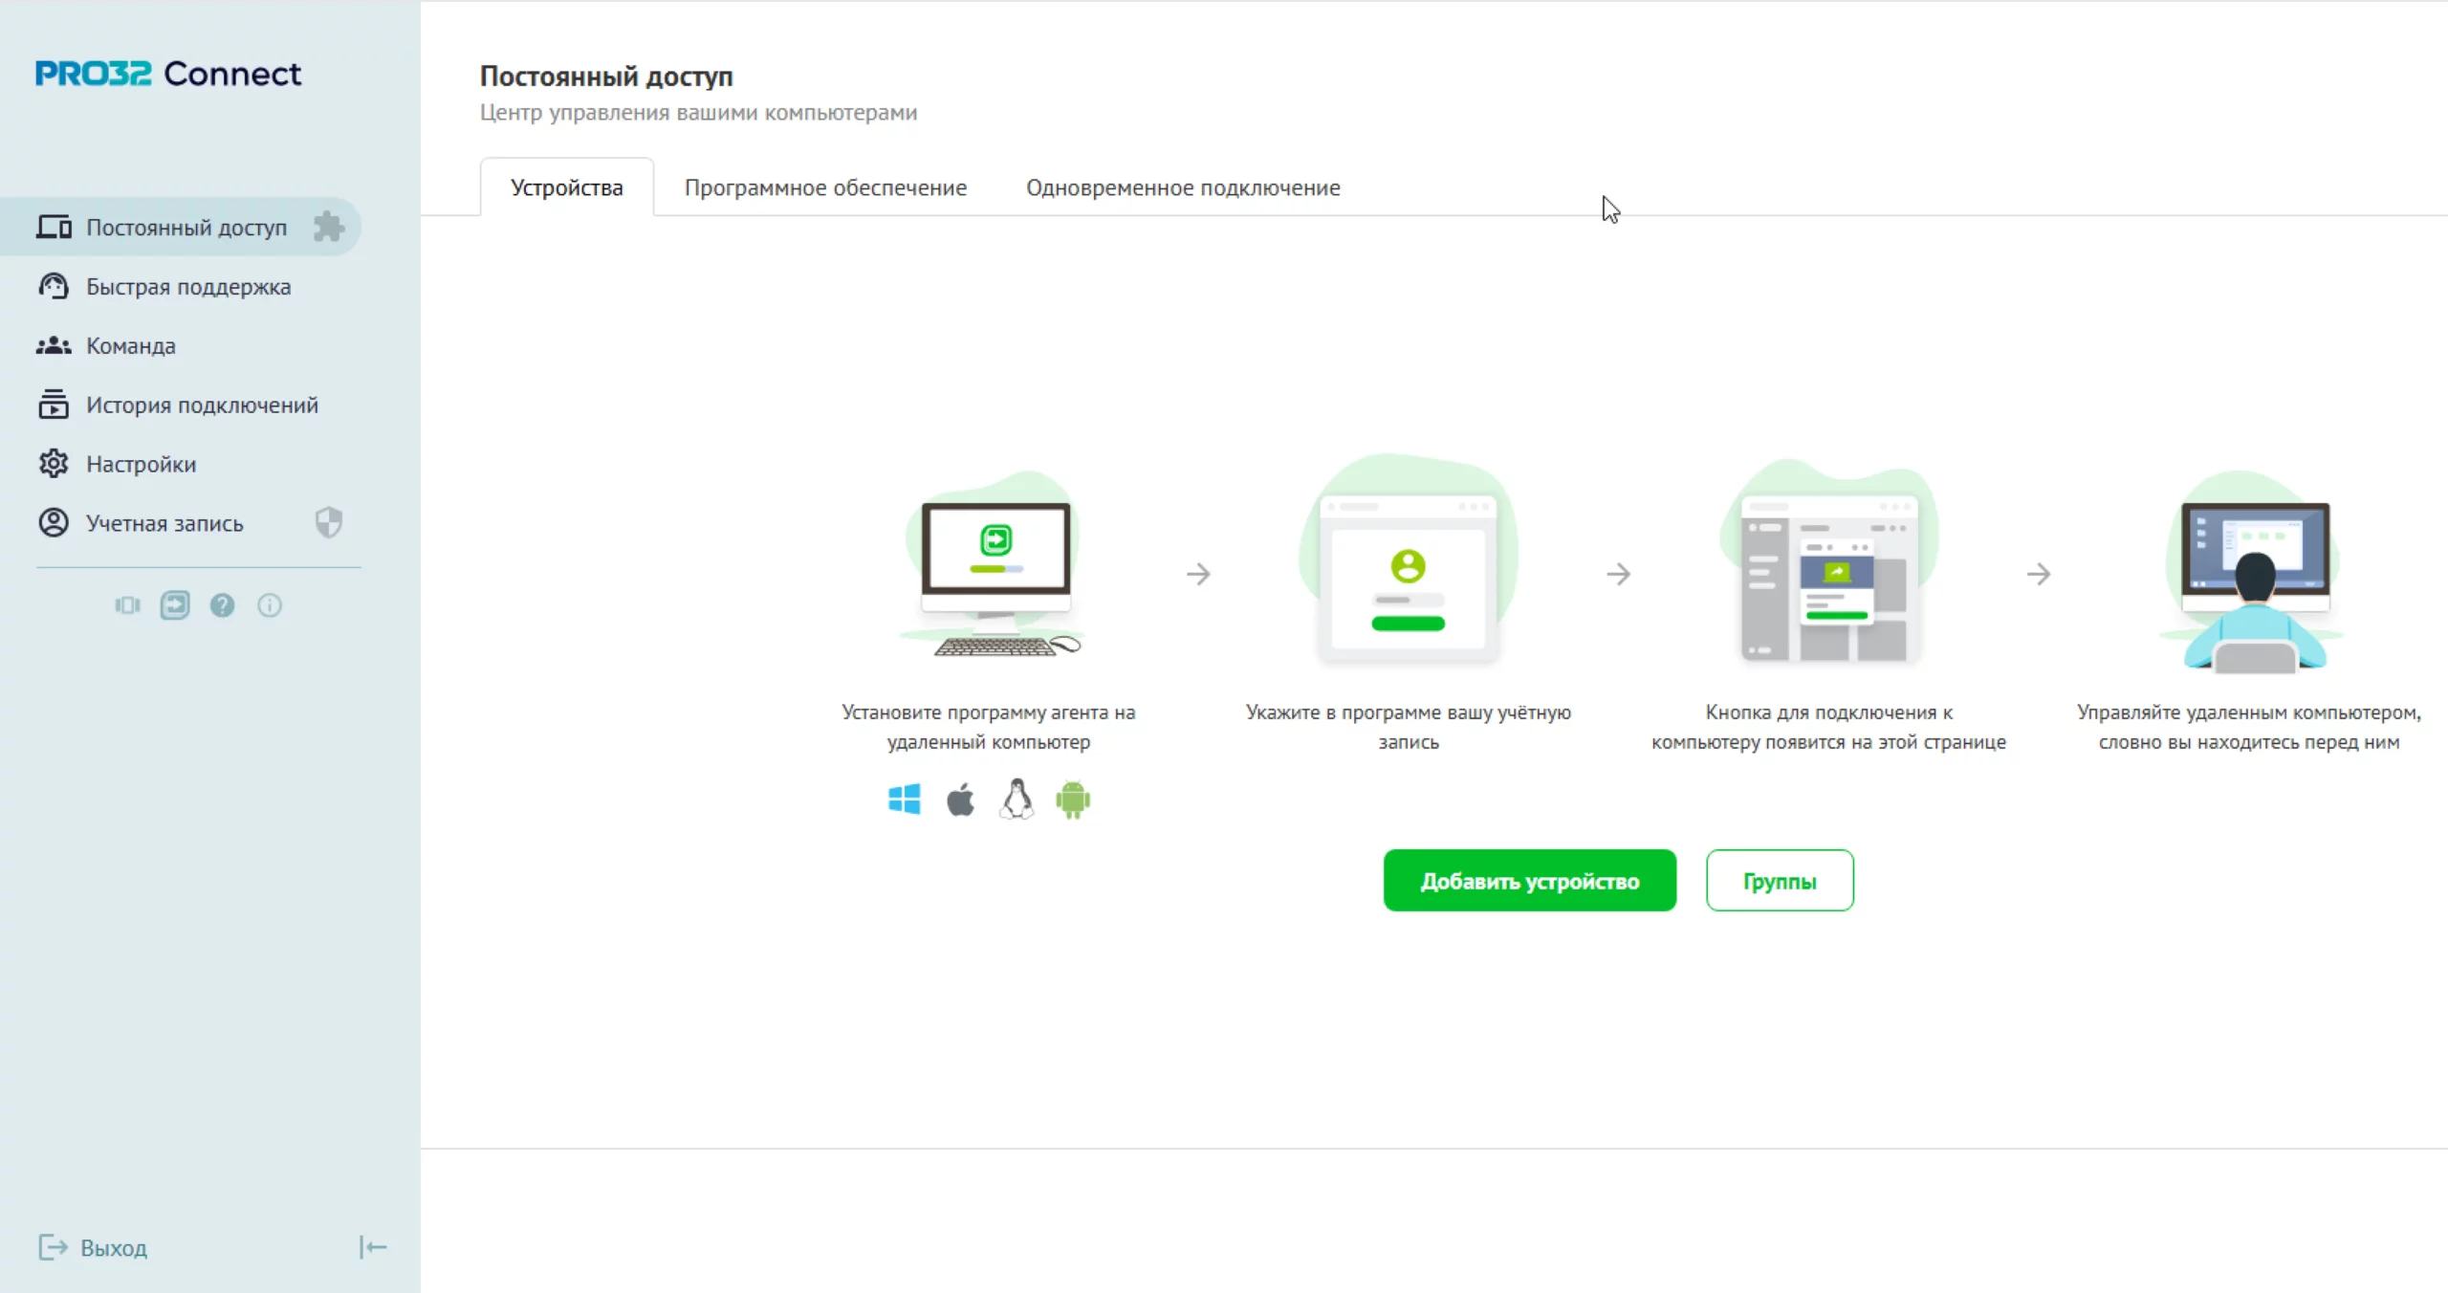Screen dimensions: 2448x1293
Task: Open the help question mark icon
Action: coord(222,605)
